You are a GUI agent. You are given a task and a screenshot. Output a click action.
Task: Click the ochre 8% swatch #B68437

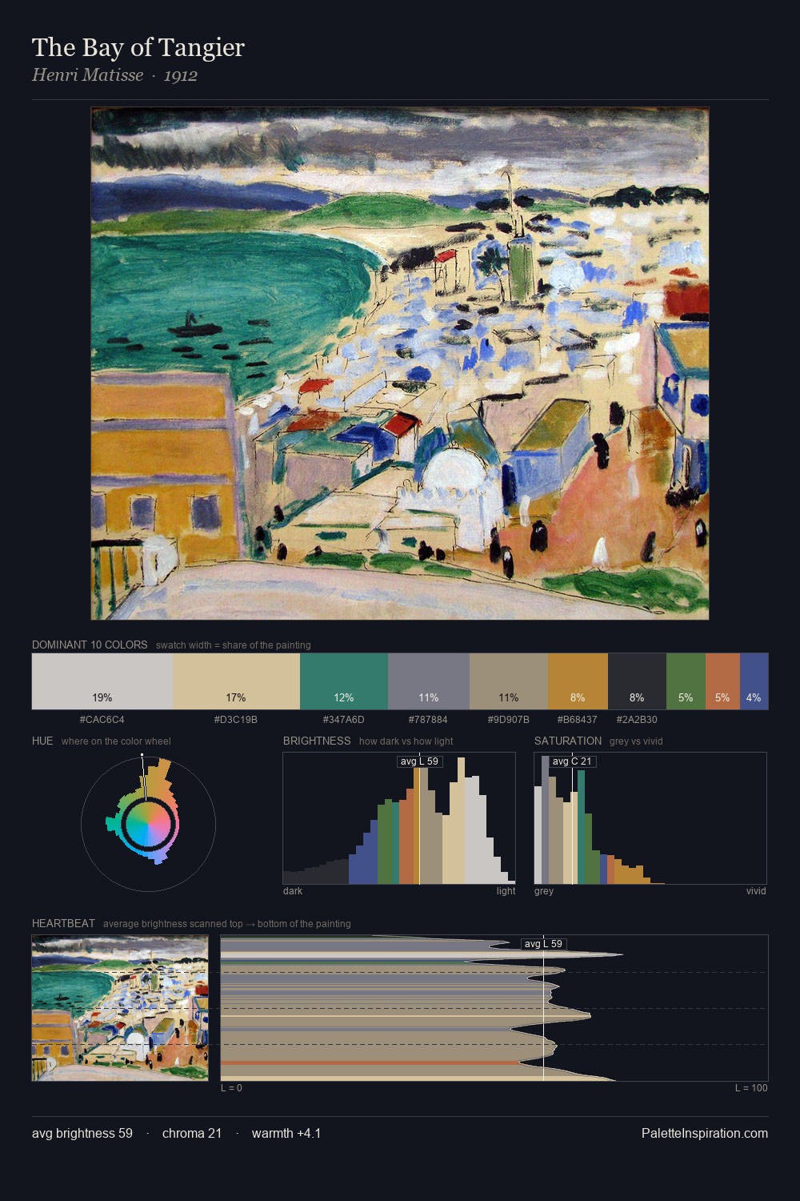click(x=578, y=681)
